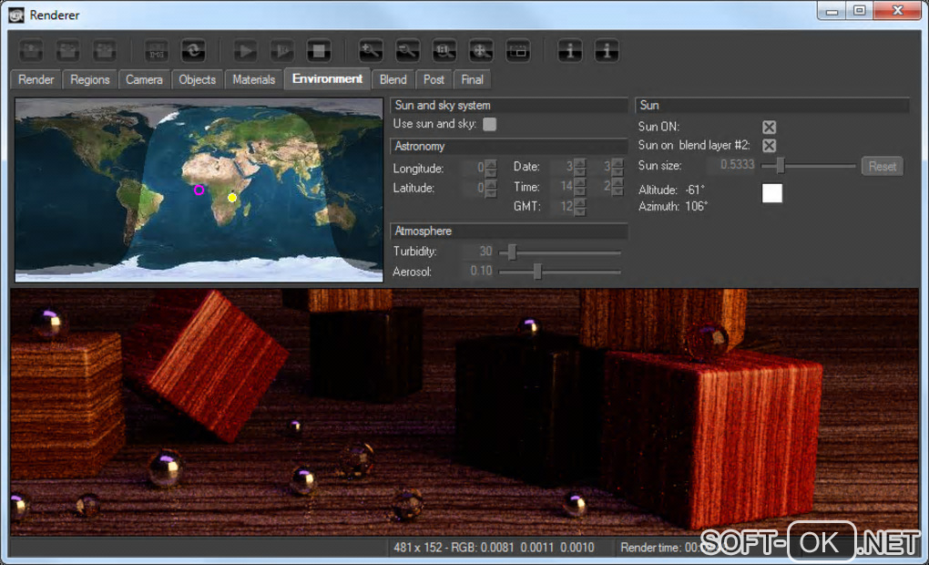Click the yellow sun marker on world map
This screenshot has height=565, width=929.
point(232,198)
